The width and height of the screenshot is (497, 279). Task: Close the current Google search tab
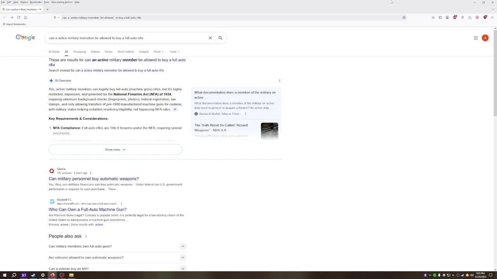[40, 9]
